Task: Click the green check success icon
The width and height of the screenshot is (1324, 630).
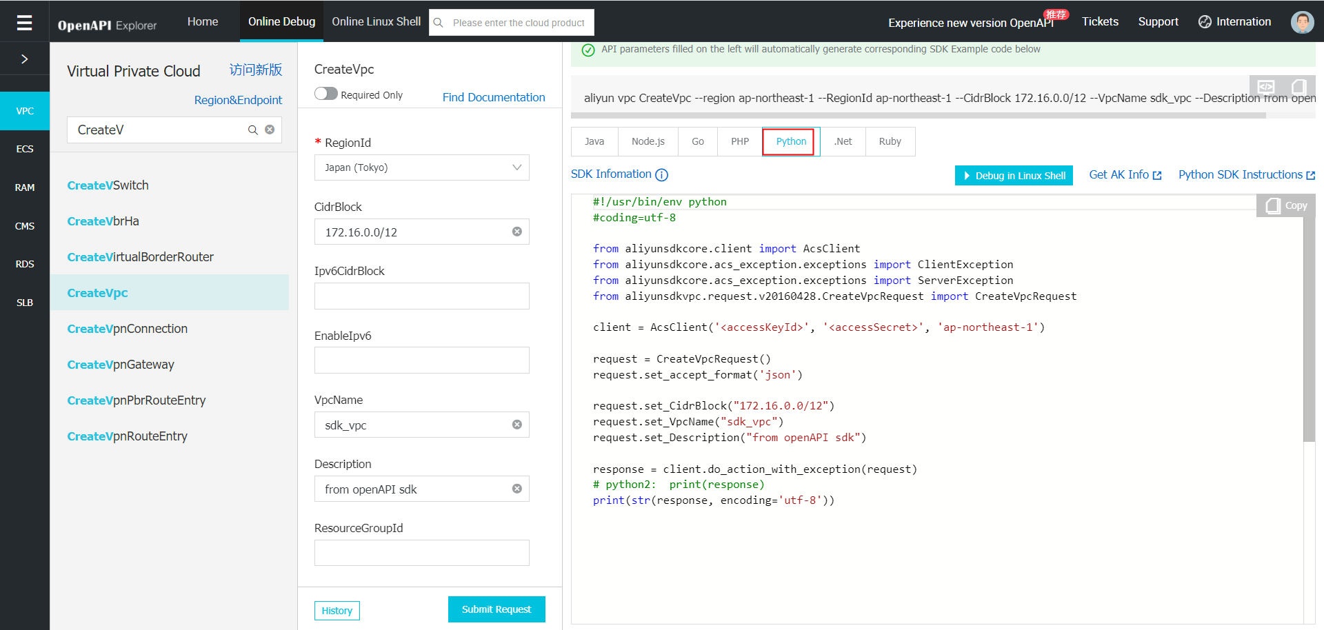Action: click(588, 50)
